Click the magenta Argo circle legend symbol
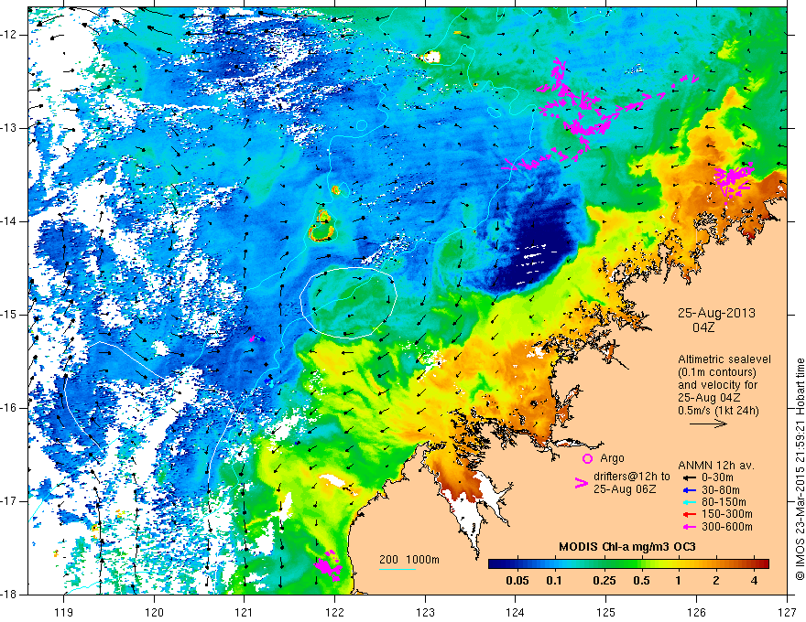Viewport: 806px width, 622px height. pos(587,458)
